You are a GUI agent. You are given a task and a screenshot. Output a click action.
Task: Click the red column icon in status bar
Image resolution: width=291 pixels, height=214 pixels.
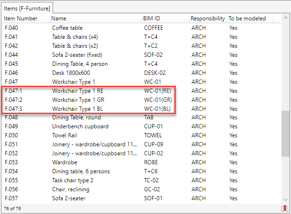[285, 208]
